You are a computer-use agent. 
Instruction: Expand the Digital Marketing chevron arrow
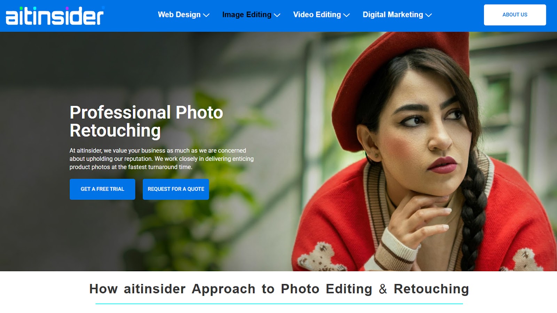click(429, 15)
